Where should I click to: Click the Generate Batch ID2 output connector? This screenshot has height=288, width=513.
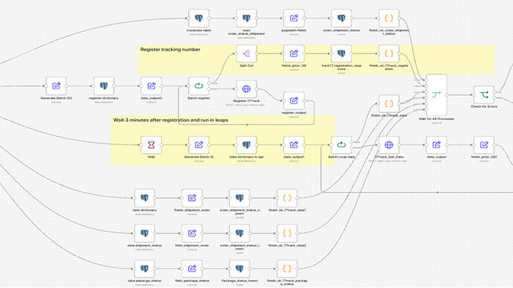[67, 86]
